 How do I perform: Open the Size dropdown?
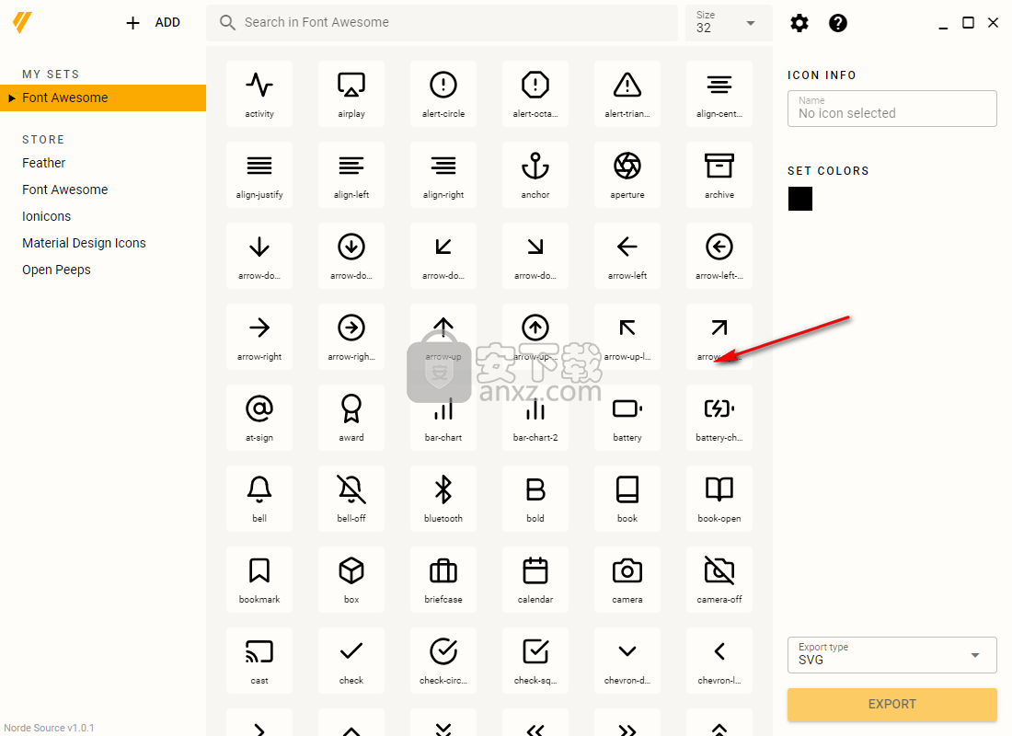tap(729, 23)
